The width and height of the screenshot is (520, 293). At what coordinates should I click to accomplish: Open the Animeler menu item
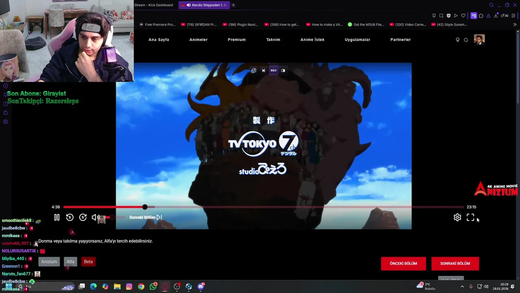tap(199, 39)
